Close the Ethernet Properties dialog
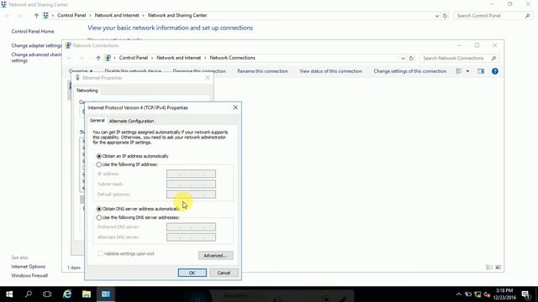Image resolution: width=538 pixels, height=302 pixels. click(208, 78)
